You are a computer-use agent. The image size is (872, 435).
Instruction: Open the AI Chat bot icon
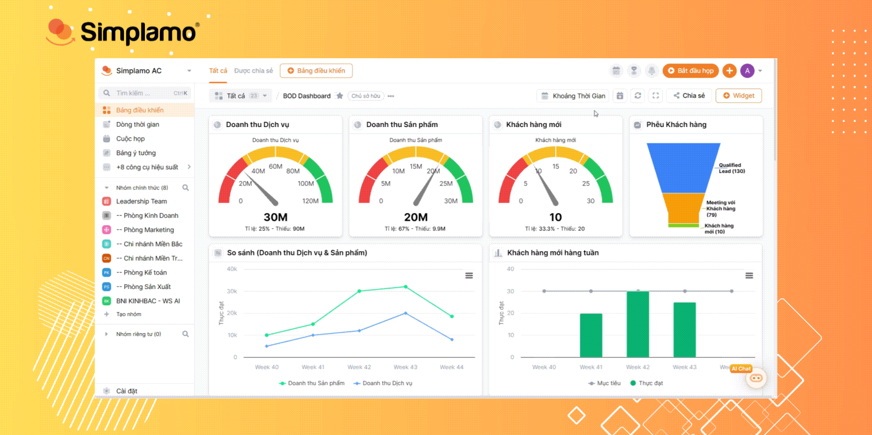pyautogui.click(x=756, y=378)
